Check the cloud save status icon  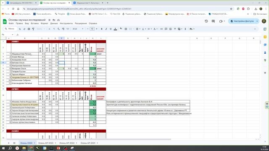pos(58,20)
